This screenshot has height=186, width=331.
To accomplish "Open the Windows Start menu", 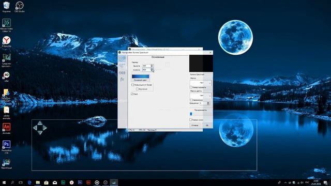I will [x=4, y=182].
